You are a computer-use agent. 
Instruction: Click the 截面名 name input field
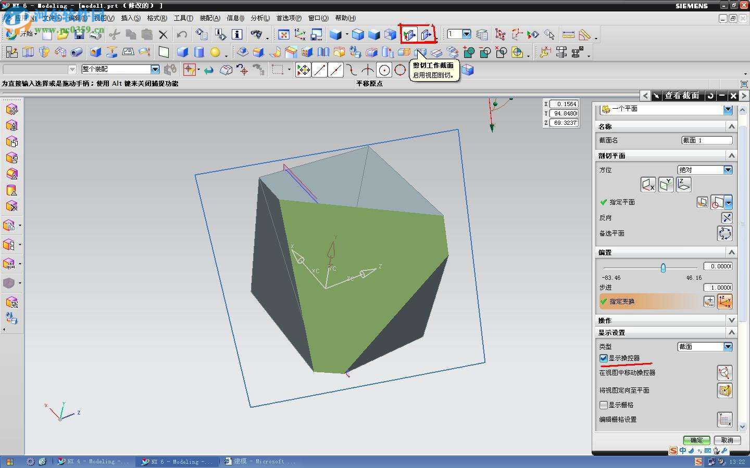tap(707, 140)
